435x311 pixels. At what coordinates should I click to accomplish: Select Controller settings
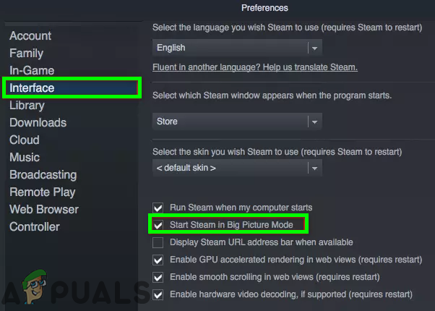[x=35, y=226]
